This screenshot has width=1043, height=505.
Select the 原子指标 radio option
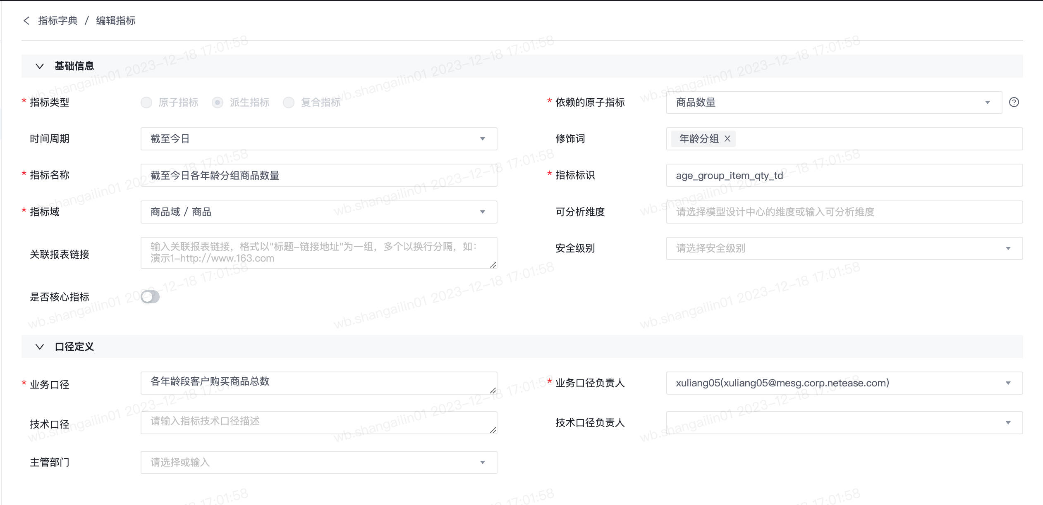tap(146, 102)
